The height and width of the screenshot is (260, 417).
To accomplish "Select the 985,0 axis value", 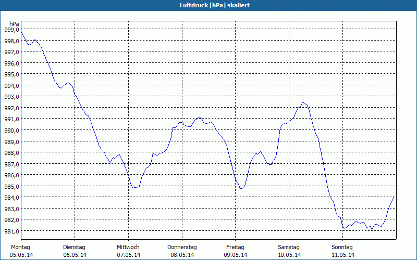I will (11, 186).
